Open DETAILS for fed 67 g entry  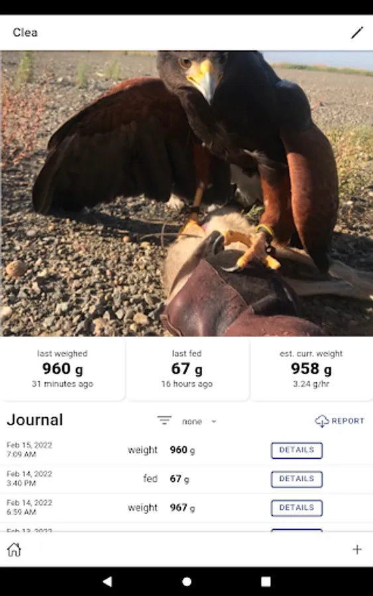297,479
